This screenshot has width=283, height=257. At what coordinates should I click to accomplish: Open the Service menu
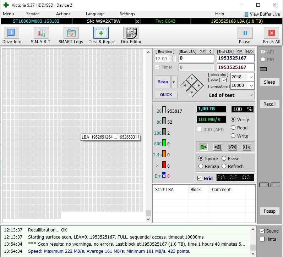33,14
